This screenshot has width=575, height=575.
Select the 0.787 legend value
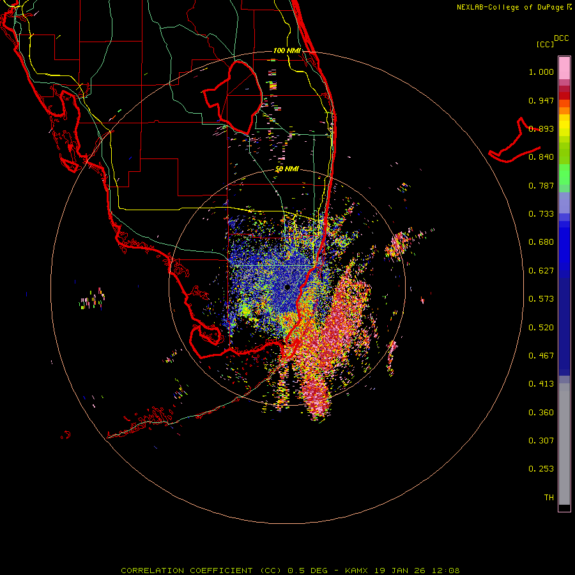coord(541,185)
